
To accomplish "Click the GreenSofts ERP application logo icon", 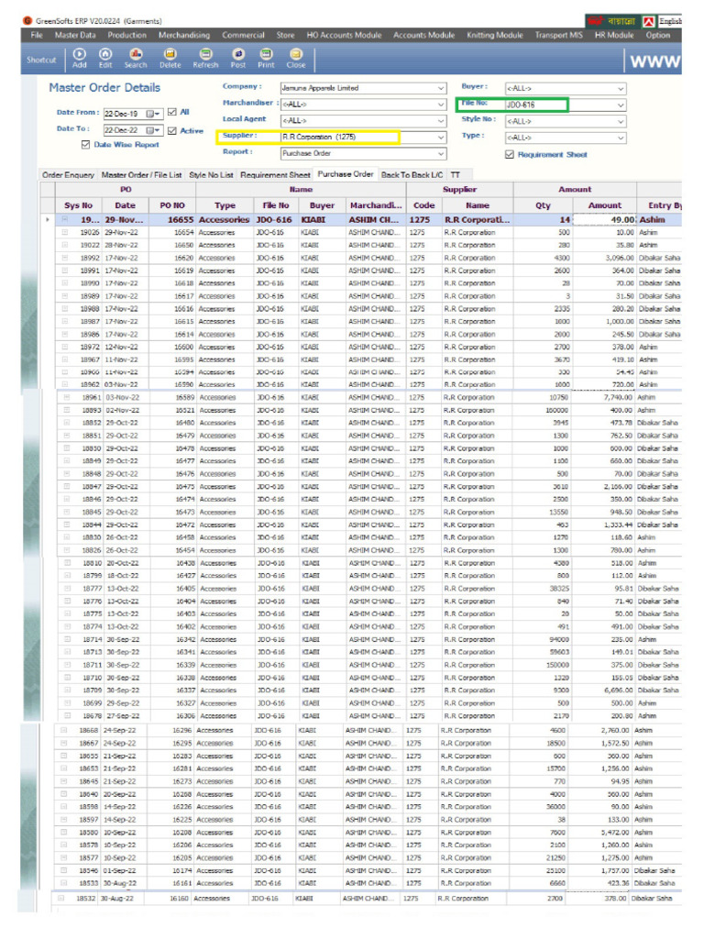I will click(x=27, y=20).
